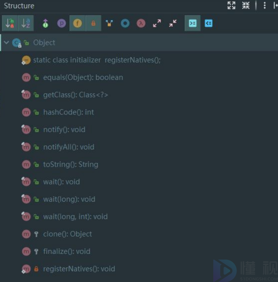Navigate to equals(Object): boolean
Viewport: 278px width, 282px height.
coord(83,77)
